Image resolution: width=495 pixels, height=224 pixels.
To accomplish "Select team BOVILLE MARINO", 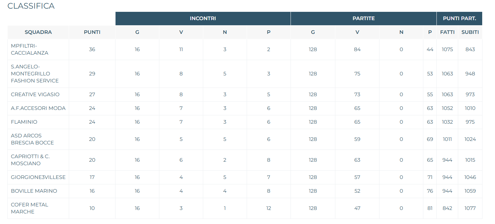I will (x=34, y=191).
